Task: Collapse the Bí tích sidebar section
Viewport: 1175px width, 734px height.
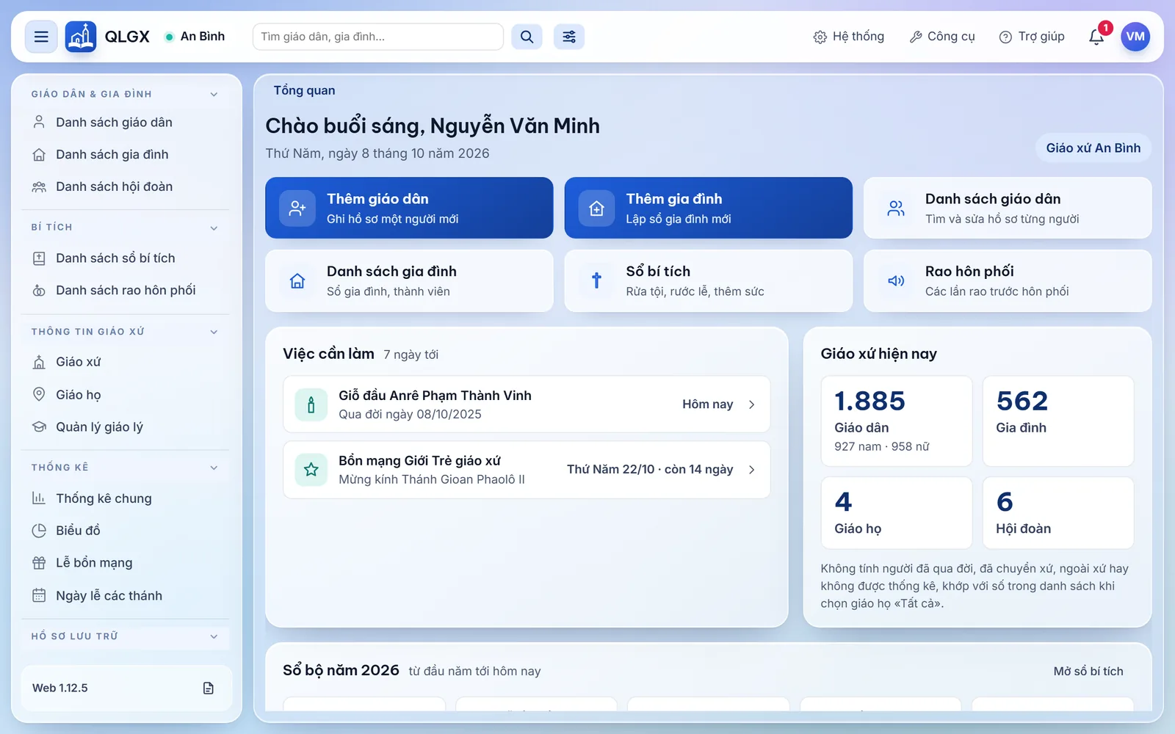Action: pos(214,228)
